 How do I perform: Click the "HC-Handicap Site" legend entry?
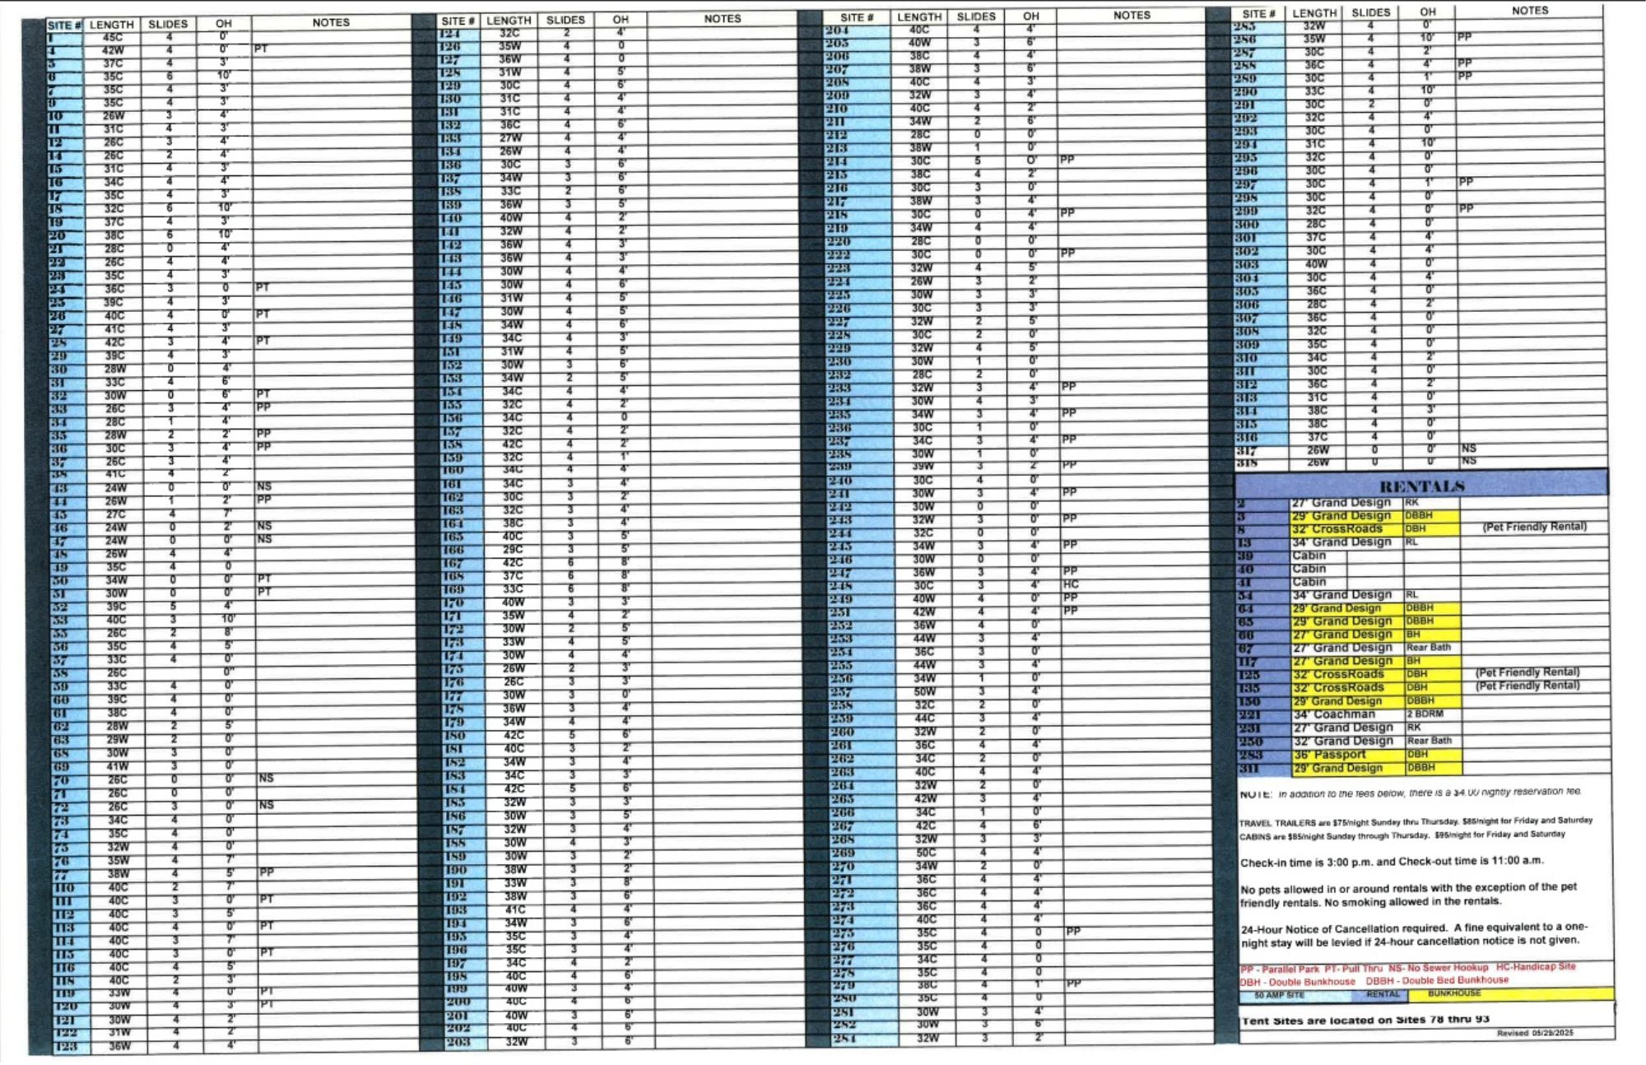[x=1536, y=966]
